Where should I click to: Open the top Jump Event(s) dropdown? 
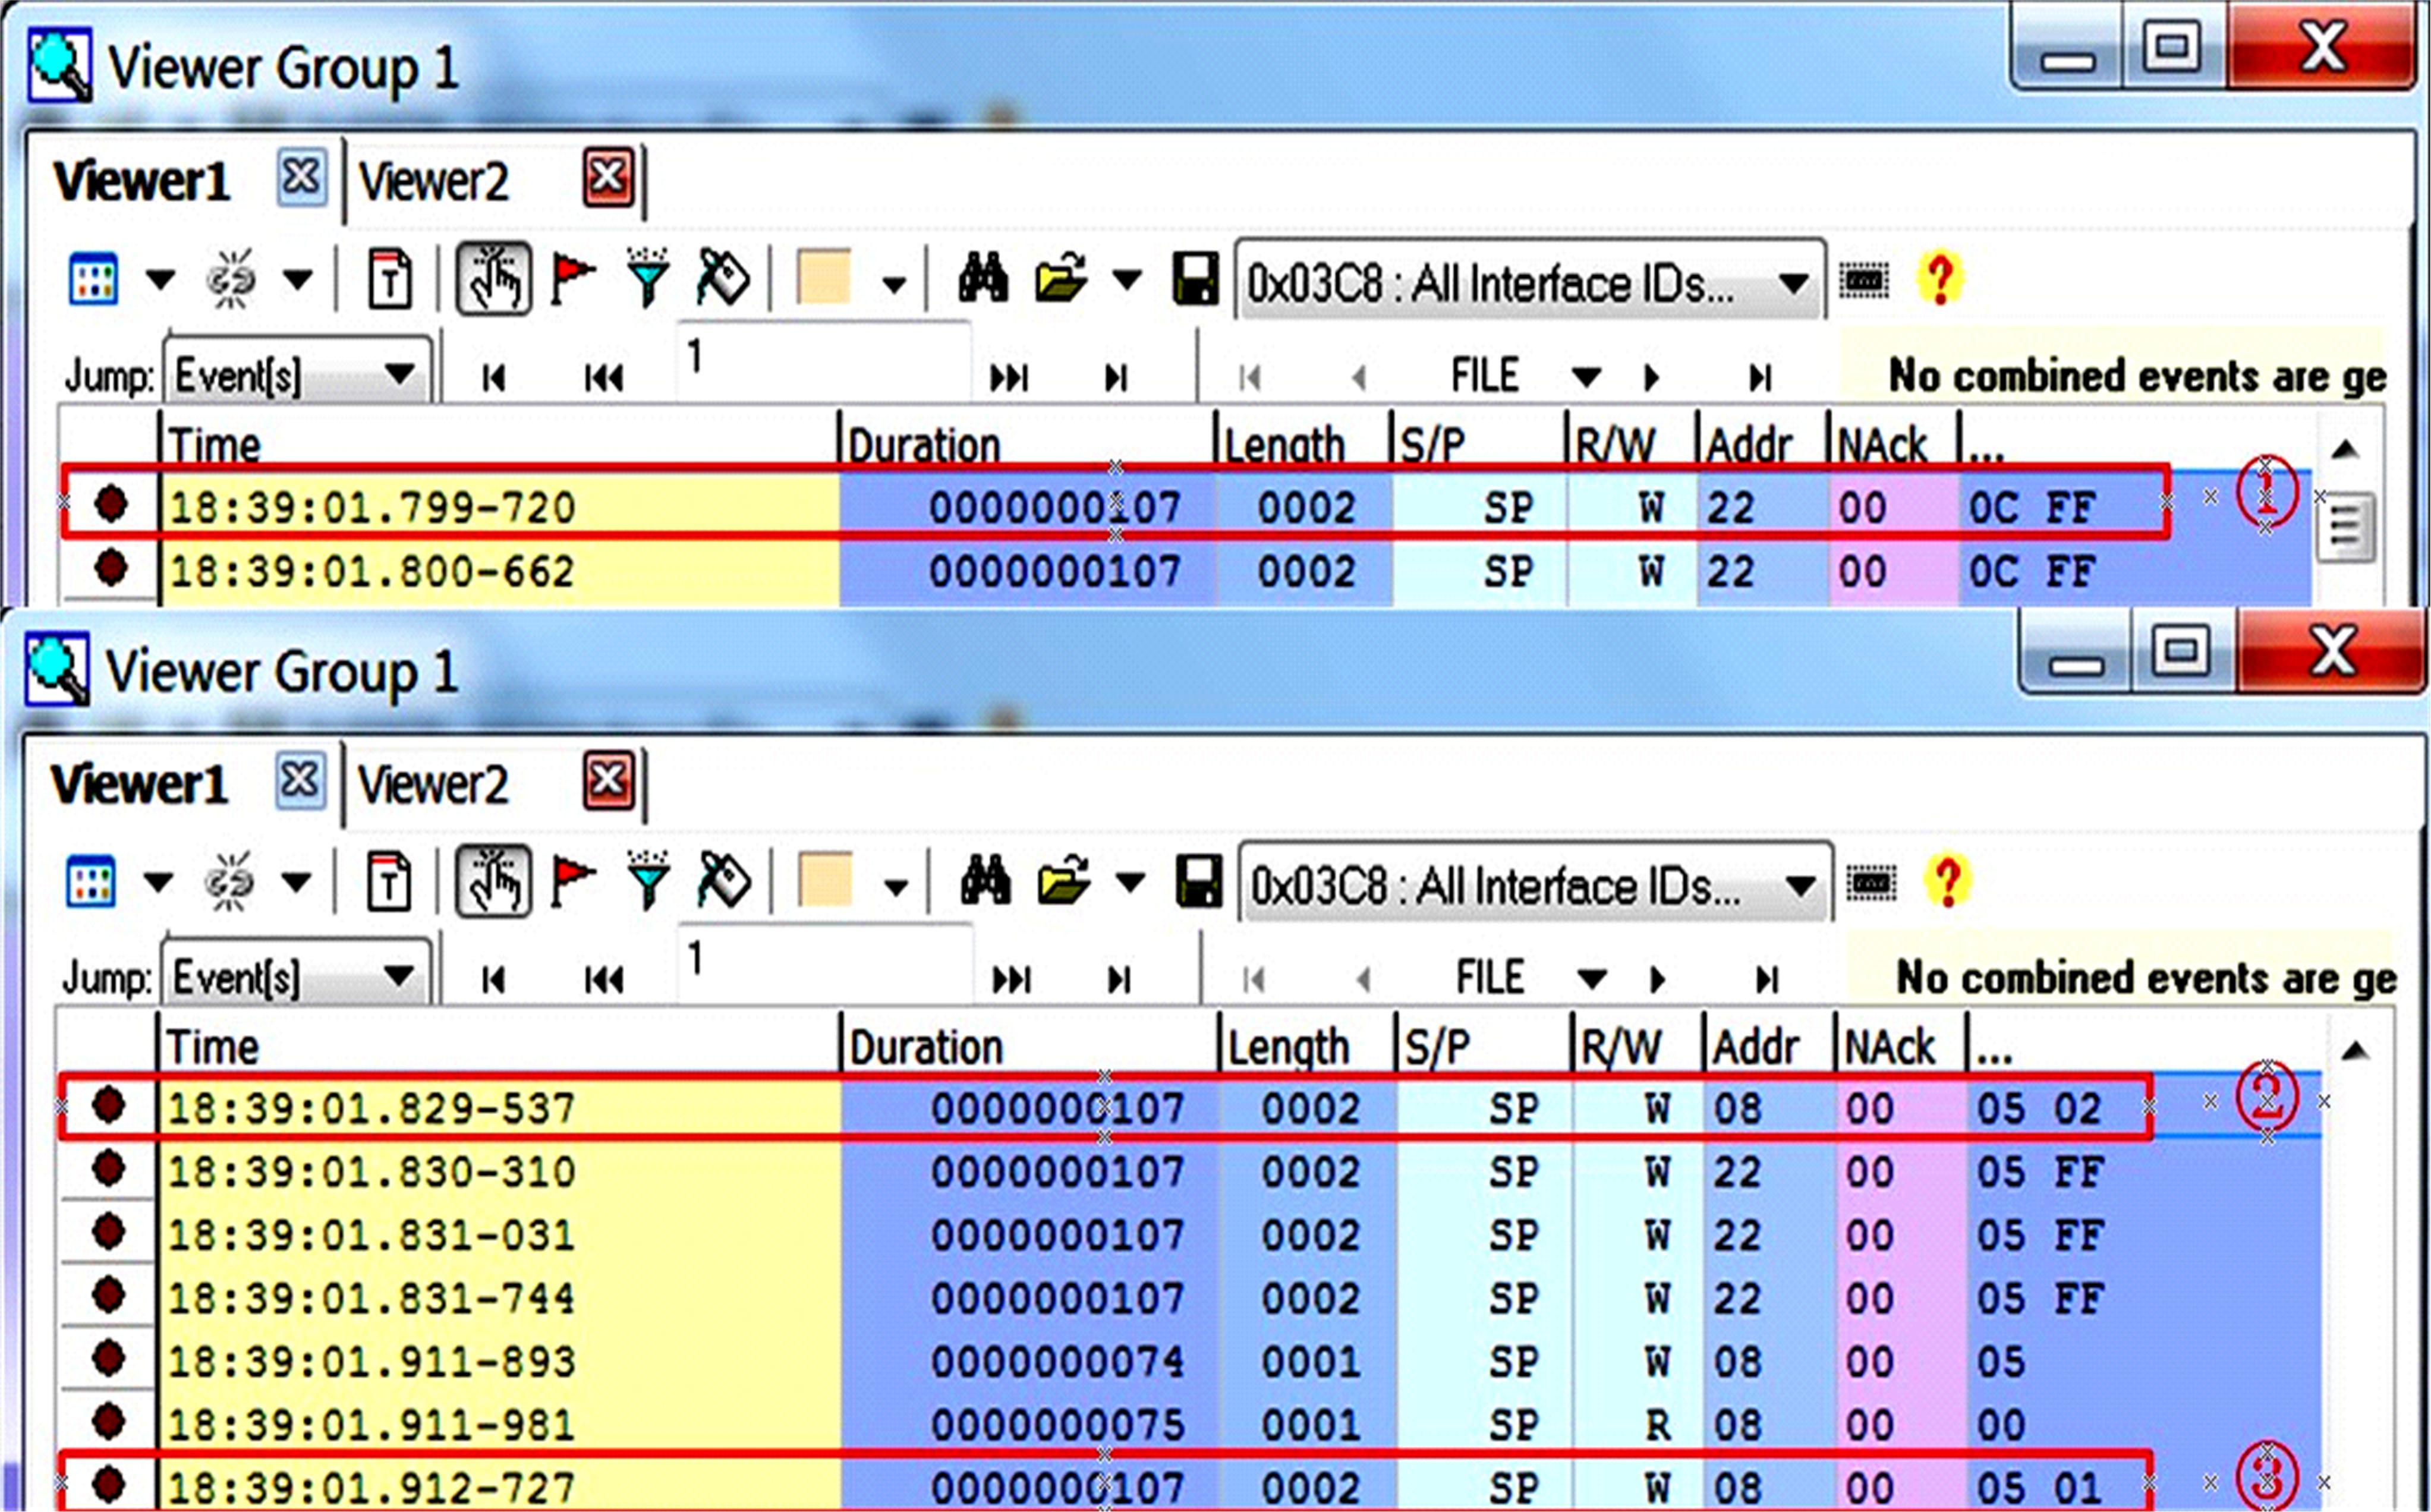pyautogui.click(x=399, y=375)
